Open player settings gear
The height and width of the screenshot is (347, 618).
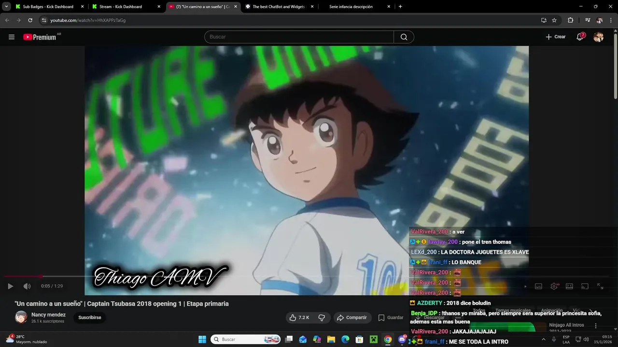point(554,286)
